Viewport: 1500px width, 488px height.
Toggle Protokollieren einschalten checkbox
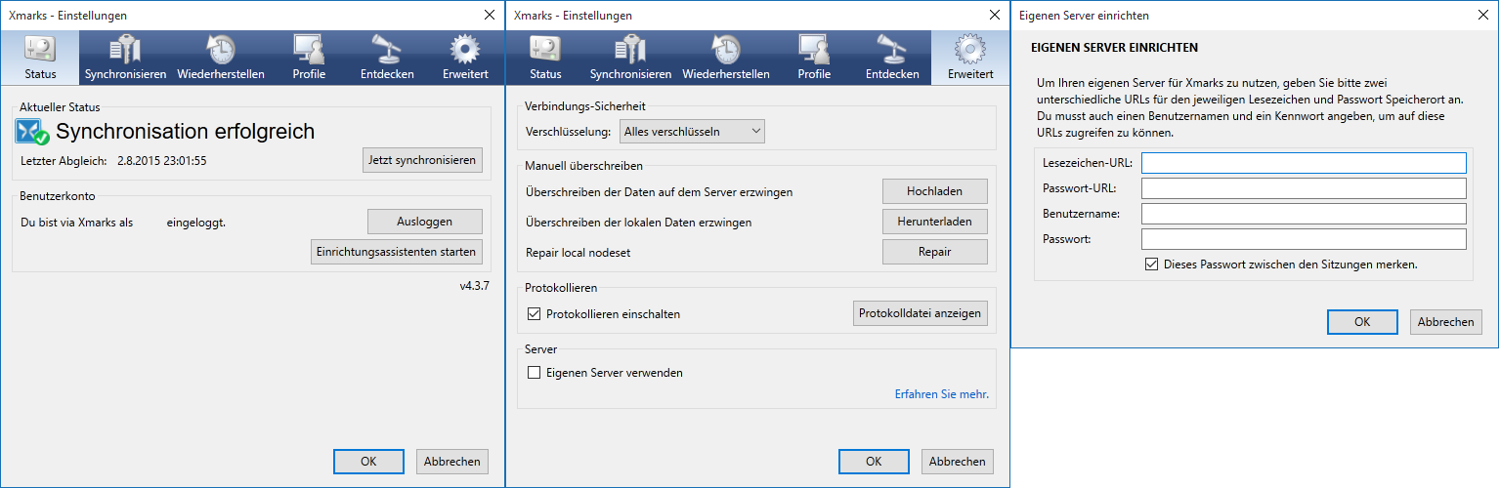click(x=534, y=313)
